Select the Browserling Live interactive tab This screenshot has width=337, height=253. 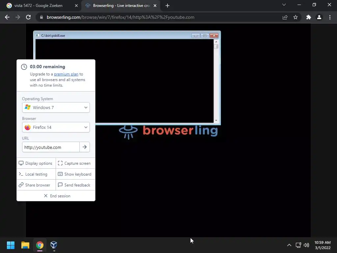(121, 6)
